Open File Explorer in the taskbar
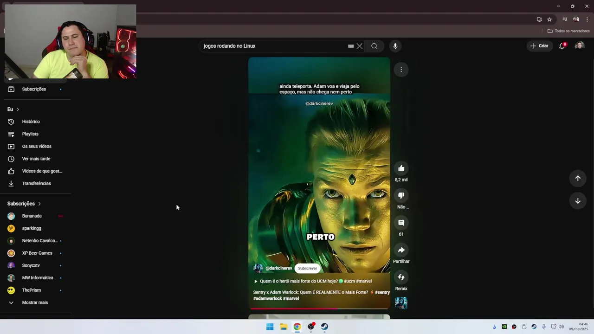The image size is (594, 334). tap(284, 327)
